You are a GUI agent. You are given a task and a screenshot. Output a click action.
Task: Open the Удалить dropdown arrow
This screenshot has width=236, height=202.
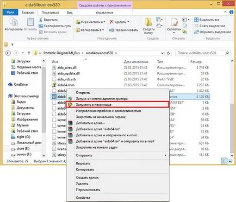tap(128, 22)
